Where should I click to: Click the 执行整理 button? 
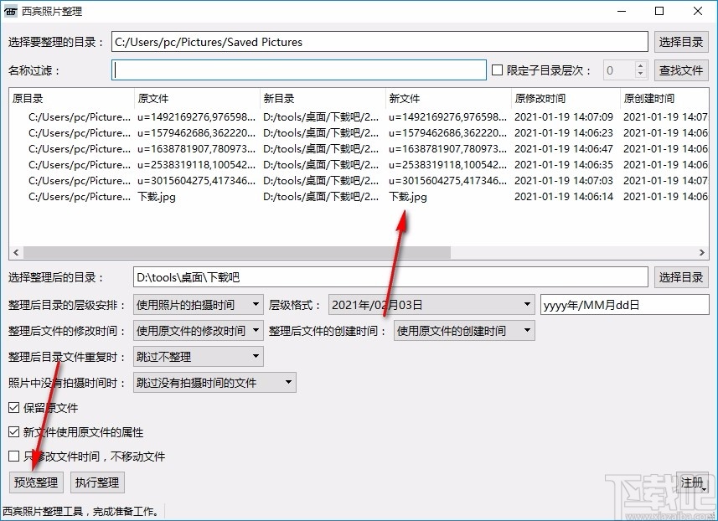click(97, 482)
